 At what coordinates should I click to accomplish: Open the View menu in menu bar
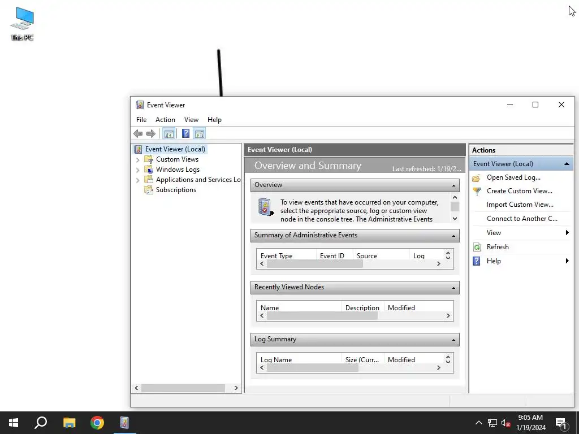coord(191,120)
